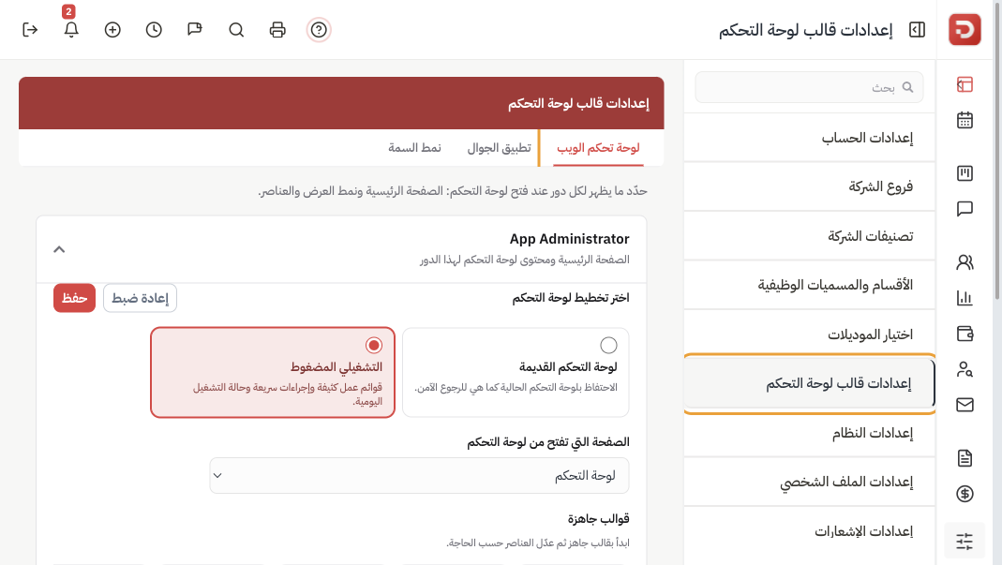
Task: Open إعدادات الملف الشخصي menu item
Action: coord(809,482)
